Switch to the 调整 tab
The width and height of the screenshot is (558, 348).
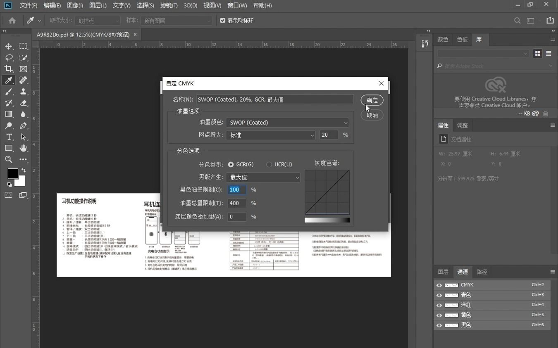[462, 125]
